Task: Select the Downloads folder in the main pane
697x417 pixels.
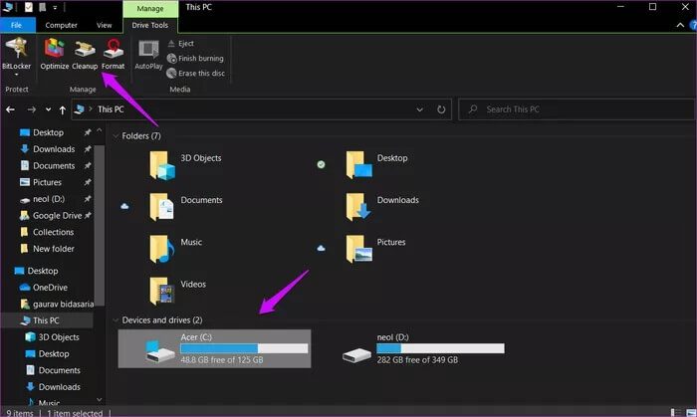Action: (x=382, y=207)
